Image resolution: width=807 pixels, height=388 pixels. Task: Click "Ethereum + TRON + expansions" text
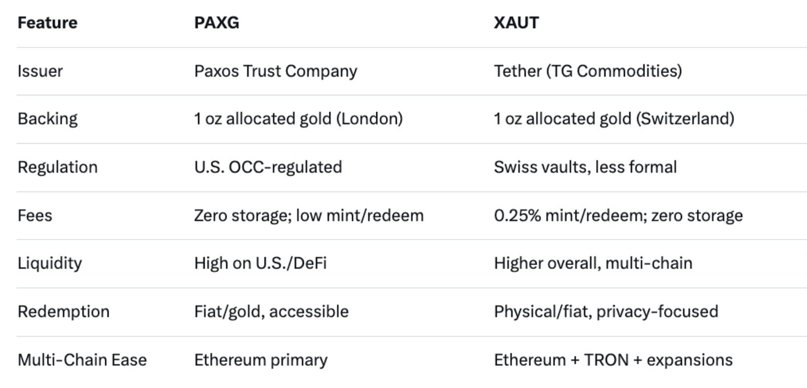(613, 360)
